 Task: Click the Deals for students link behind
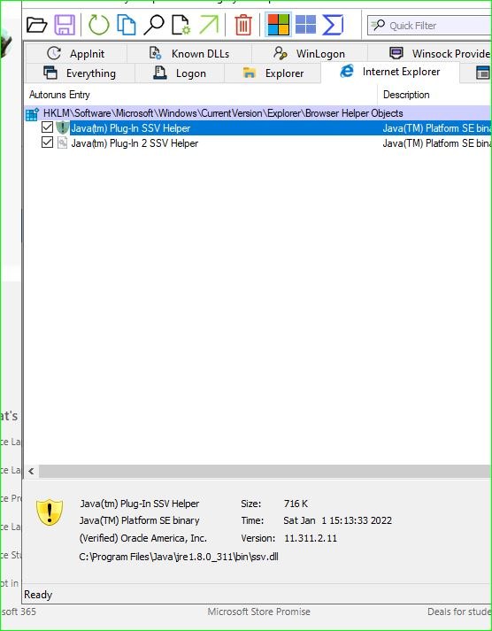pyautogui.click(x=459, y=612)
